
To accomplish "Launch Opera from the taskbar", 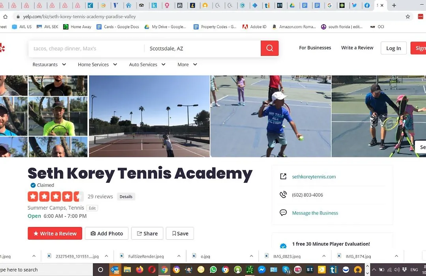I will tap(152, 270).
